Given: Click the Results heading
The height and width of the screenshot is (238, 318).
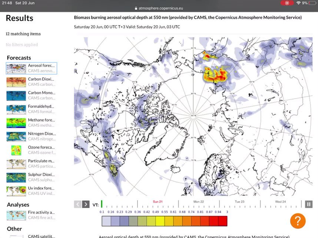Looking at the screenshot, I should coord(20,18).
